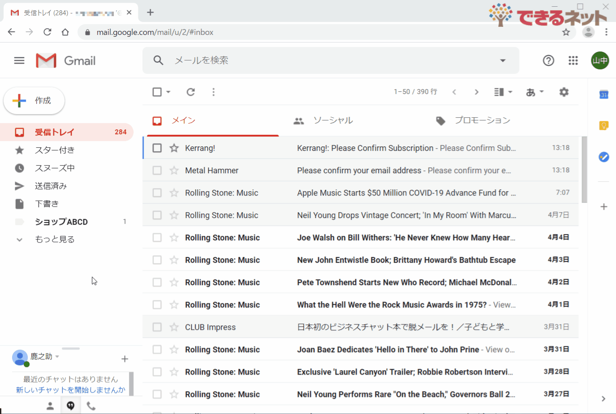
Task: Switch to the Hangouts conversations icon
Action: tap(70, 405)
